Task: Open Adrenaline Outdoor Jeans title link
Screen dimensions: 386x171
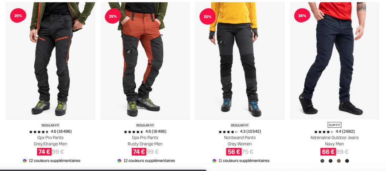Action: [335, 141]
